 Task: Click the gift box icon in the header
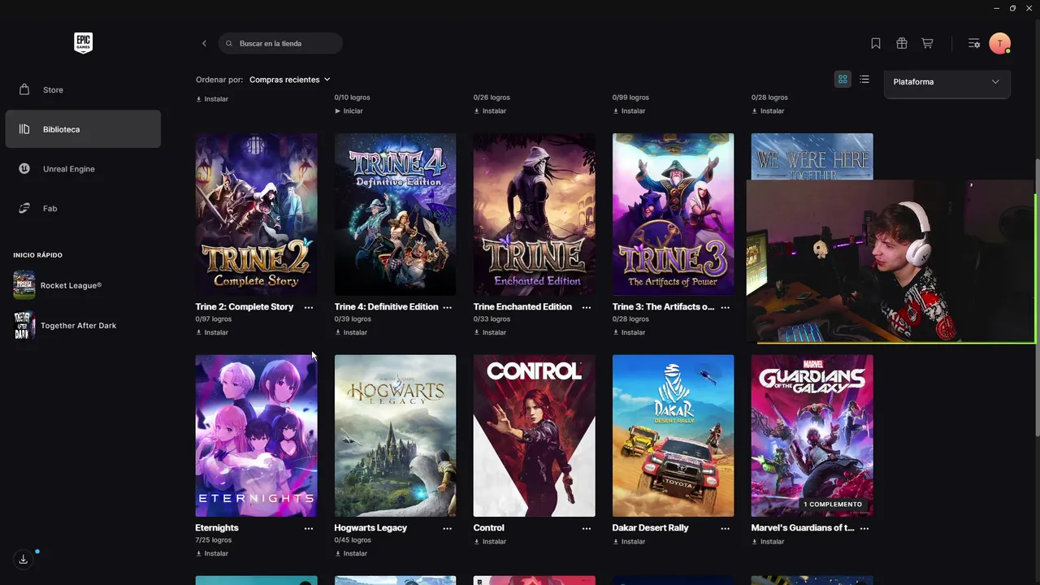click(x=902, y=43)
